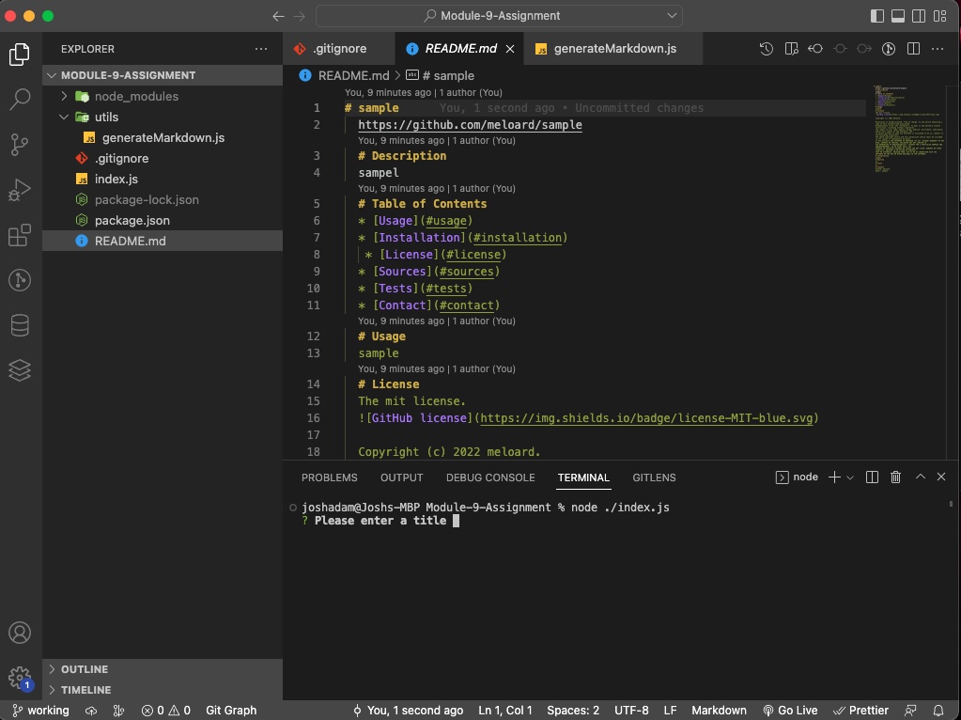Click errors and warnings count in status bar
This screenshot has width=961, height=720.
(166, 711)
